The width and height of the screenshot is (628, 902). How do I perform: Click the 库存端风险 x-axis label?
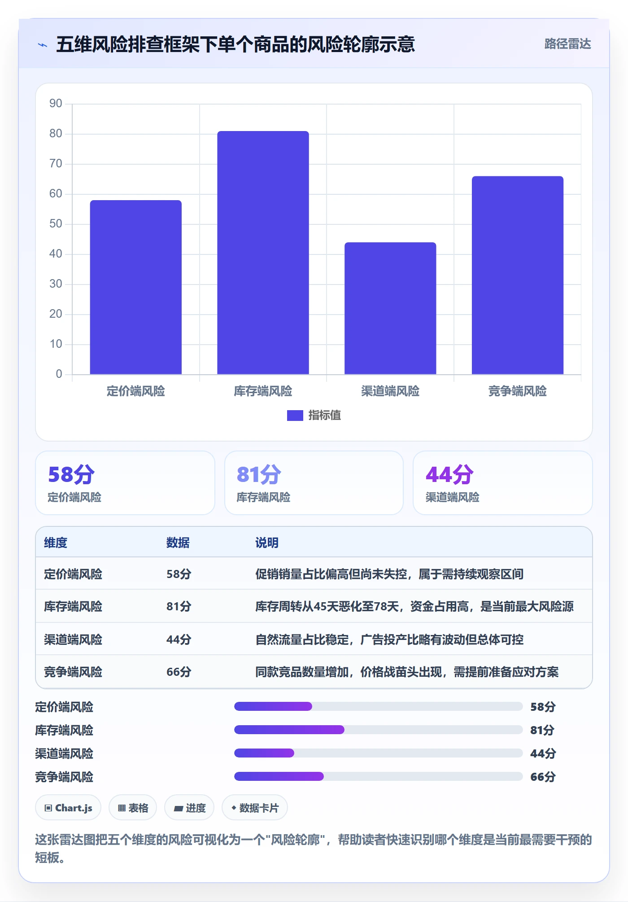[x=263, y=391]
